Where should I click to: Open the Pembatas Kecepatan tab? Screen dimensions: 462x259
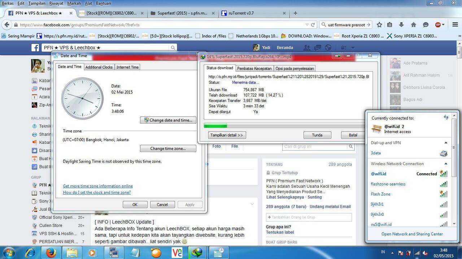tap(254, 68)
